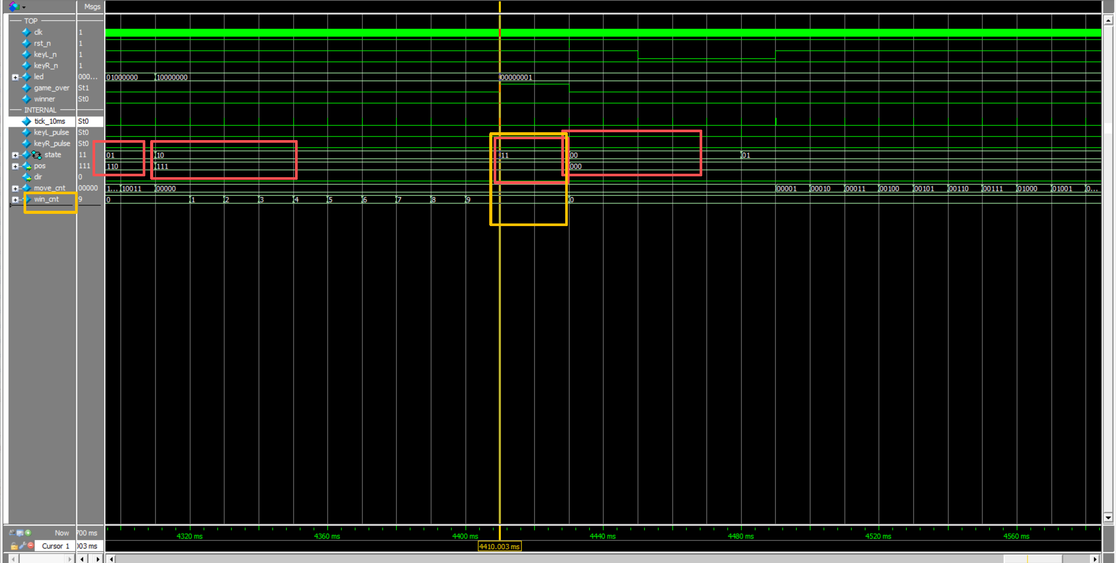Viewport: 1116px width, 563px height.
Task: Expand the led bus signal
Action: coord(15,77)
